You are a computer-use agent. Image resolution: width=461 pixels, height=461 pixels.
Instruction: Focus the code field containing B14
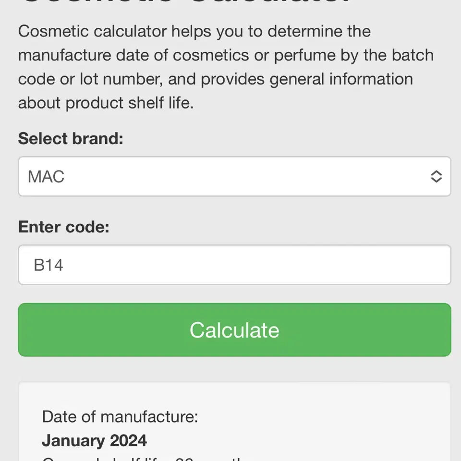pos(234,265)
